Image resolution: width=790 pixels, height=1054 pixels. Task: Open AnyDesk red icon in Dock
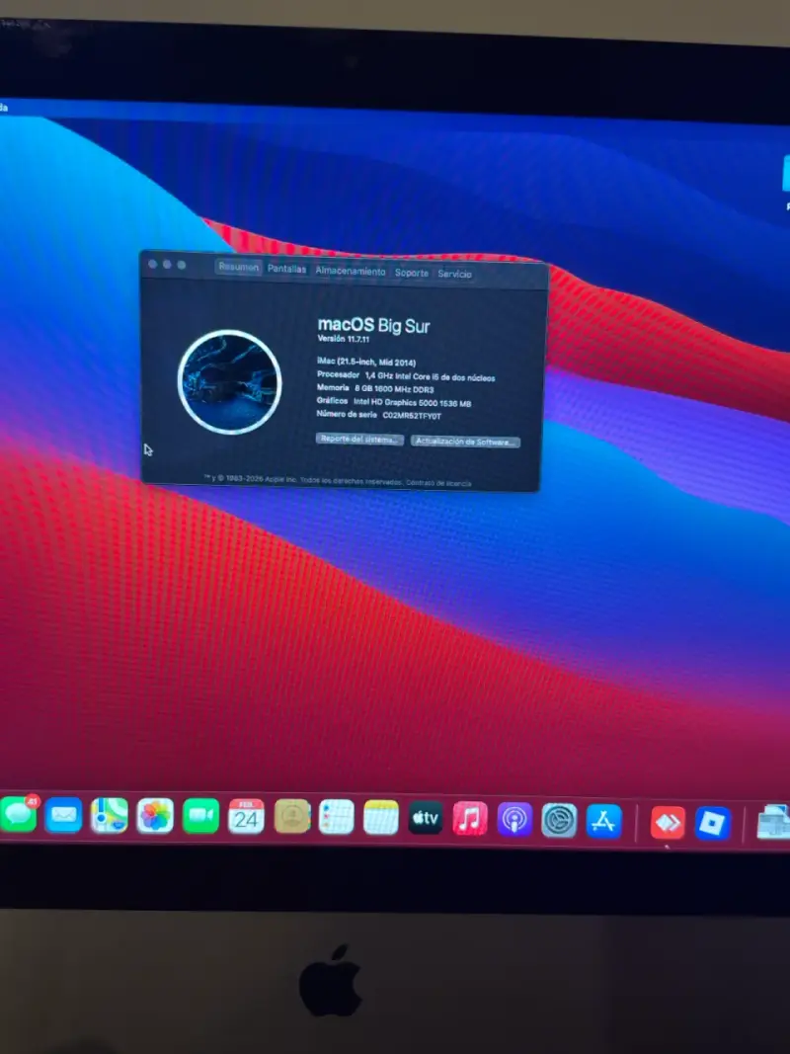point(668,823)
